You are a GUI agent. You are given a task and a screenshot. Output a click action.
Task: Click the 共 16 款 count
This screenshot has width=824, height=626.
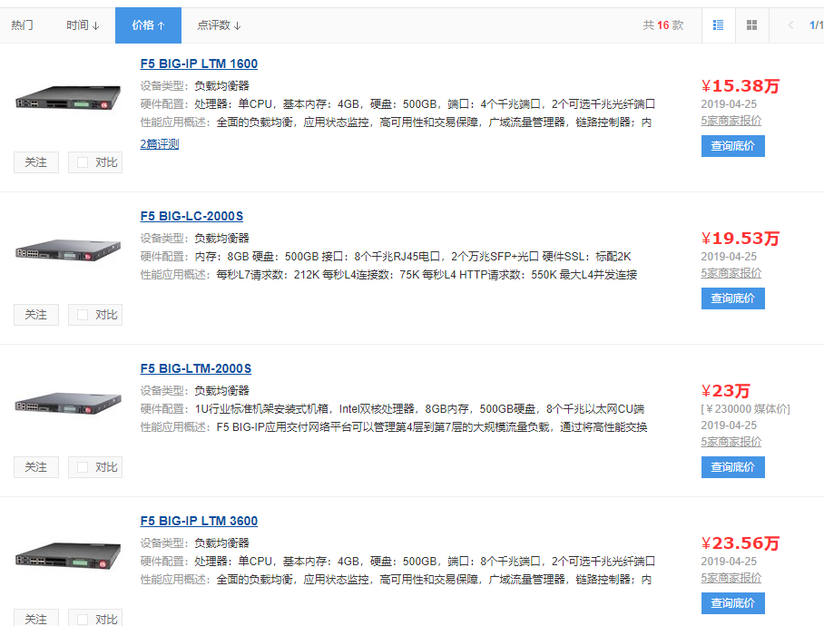663,25
